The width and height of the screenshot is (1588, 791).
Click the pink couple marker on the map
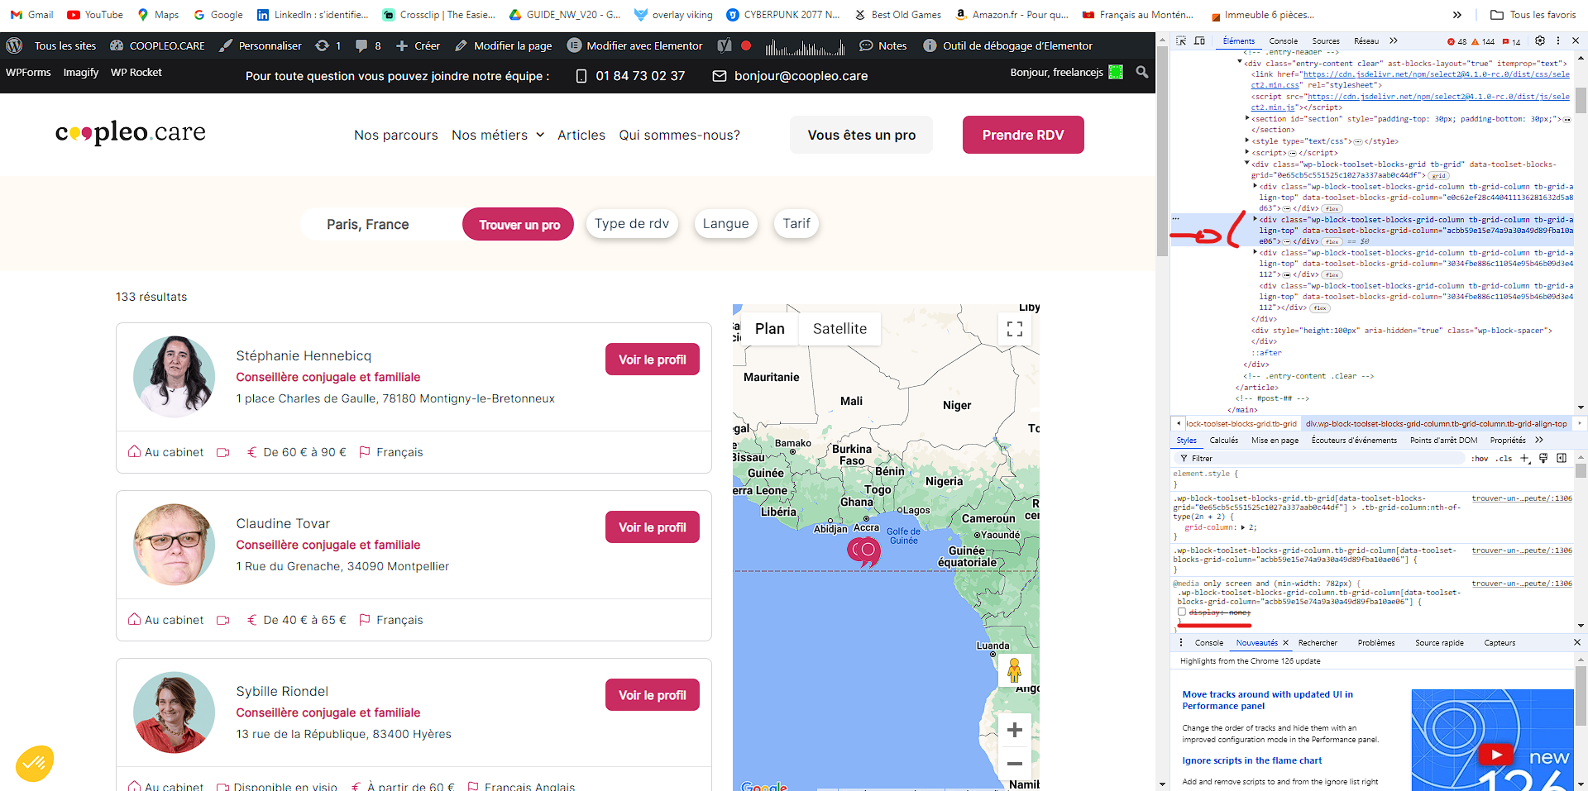coord(863,551)
